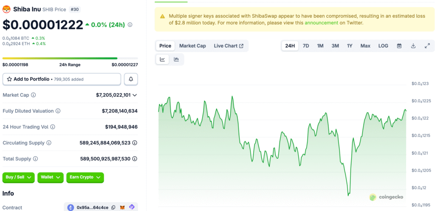Click the $0.0₄1225 axis label
Screen dimensions: 435x211
point(421,101)
